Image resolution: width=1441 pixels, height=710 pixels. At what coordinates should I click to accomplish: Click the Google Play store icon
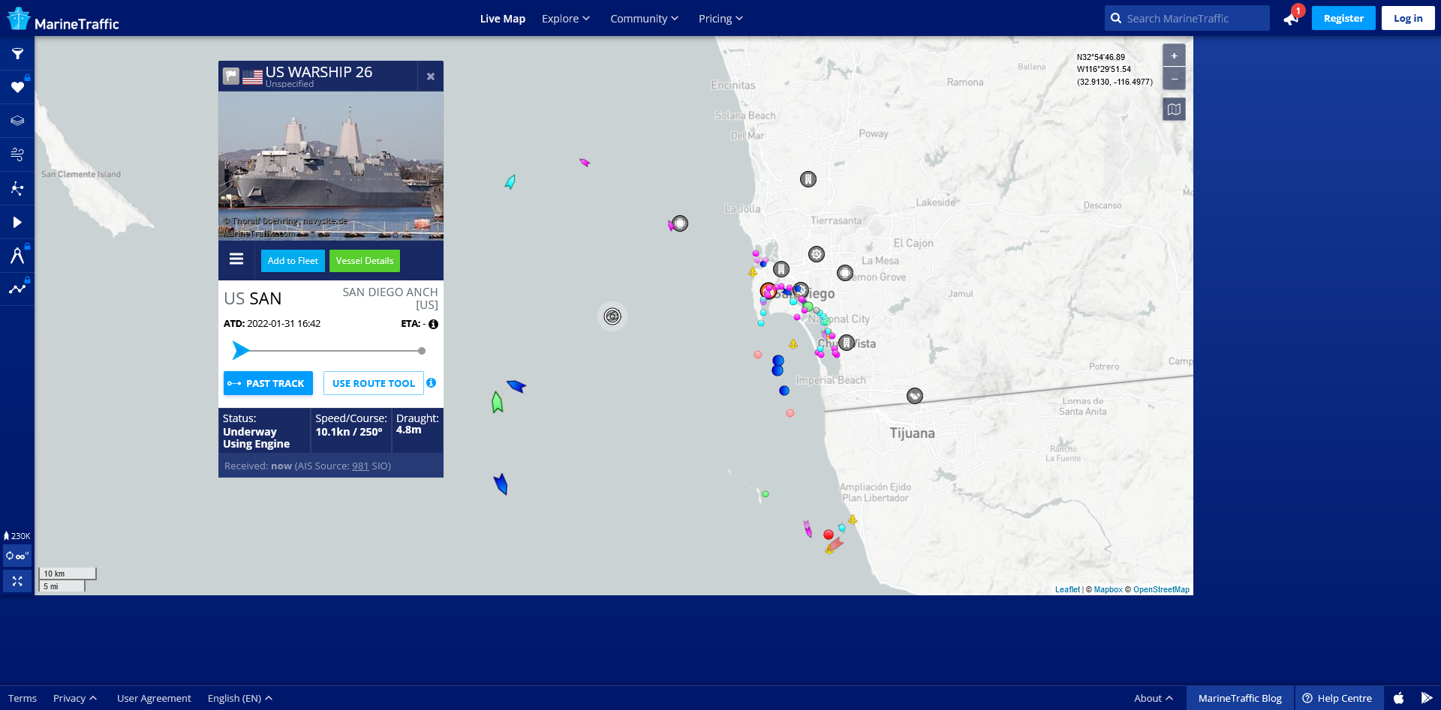(1427, 698)
